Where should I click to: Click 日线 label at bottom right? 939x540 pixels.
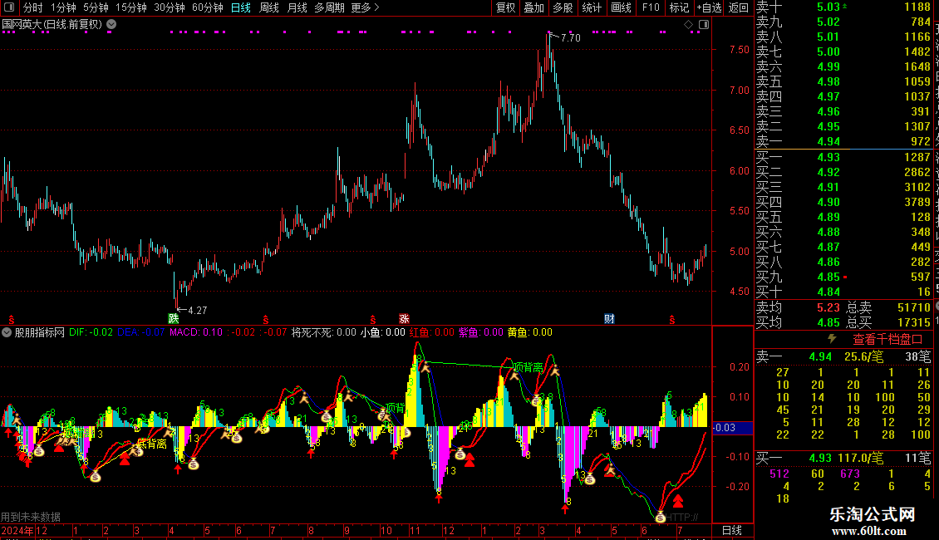click(732, 530)
